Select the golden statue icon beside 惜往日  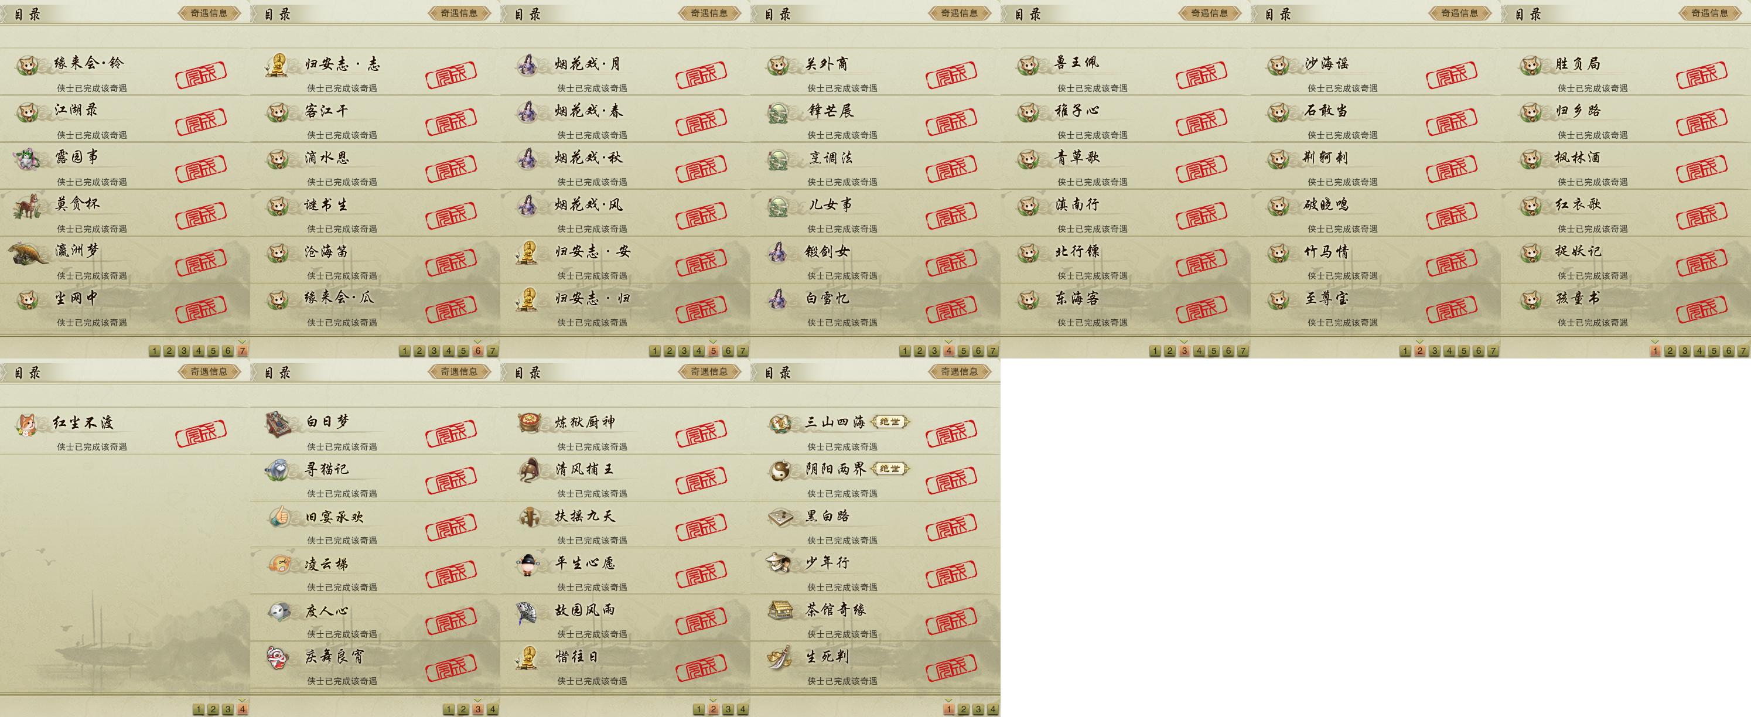click(x=527, y=657)
